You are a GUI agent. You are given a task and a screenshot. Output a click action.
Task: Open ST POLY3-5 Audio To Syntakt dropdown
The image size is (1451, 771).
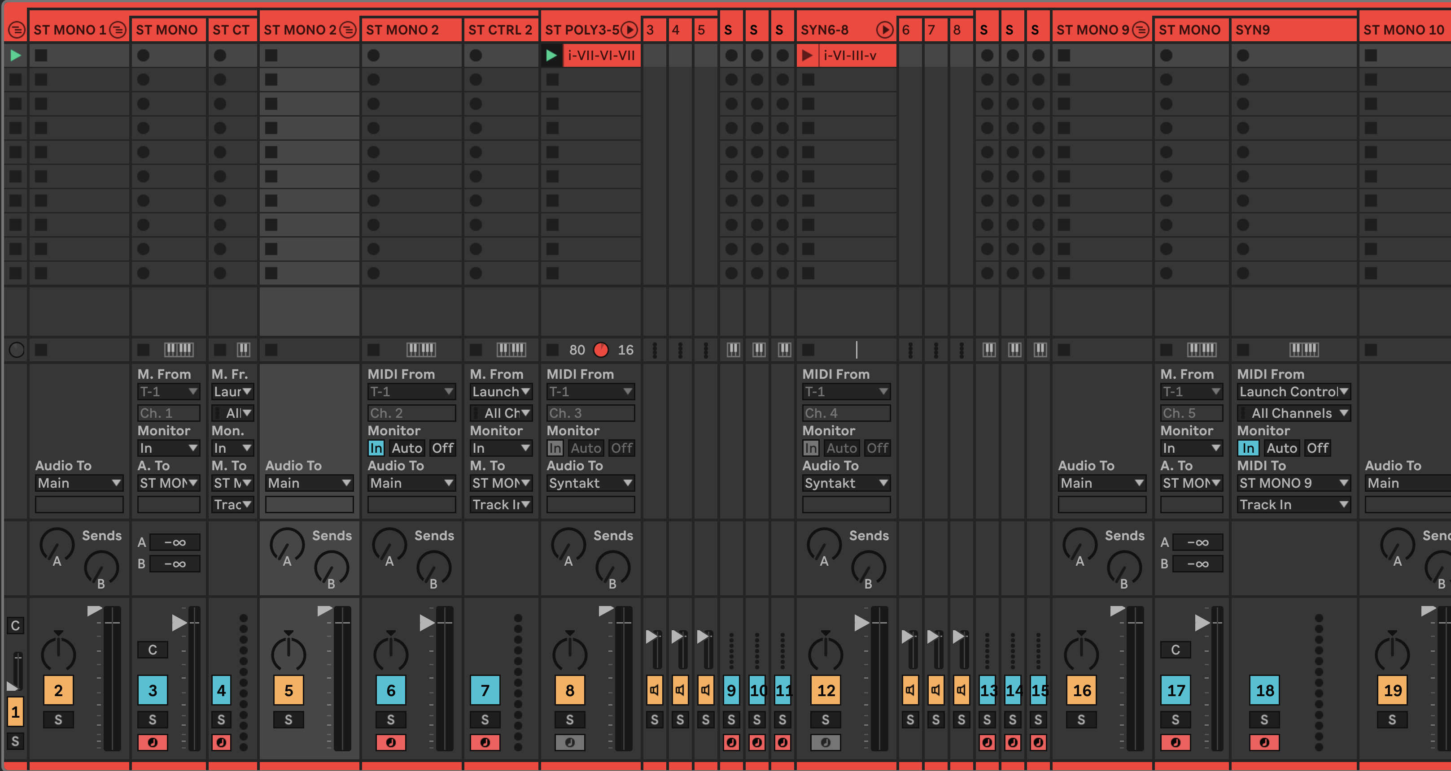[x=590, y=483]
